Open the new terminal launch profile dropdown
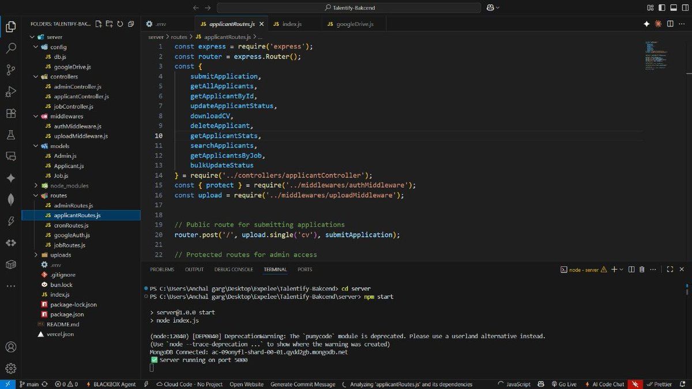 coord(622,269)
